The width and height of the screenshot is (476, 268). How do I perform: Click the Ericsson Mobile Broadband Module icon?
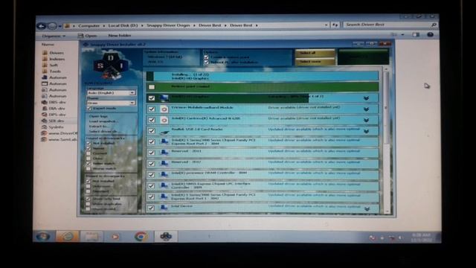point(164,109)
